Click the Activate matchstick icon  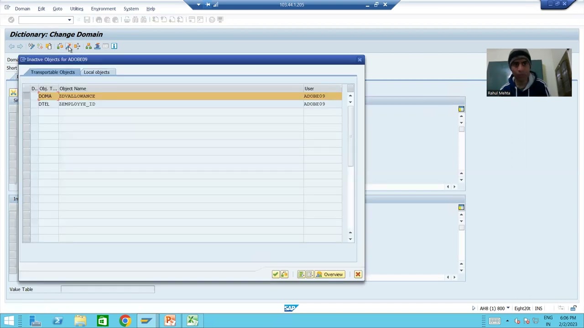(68, 46)
